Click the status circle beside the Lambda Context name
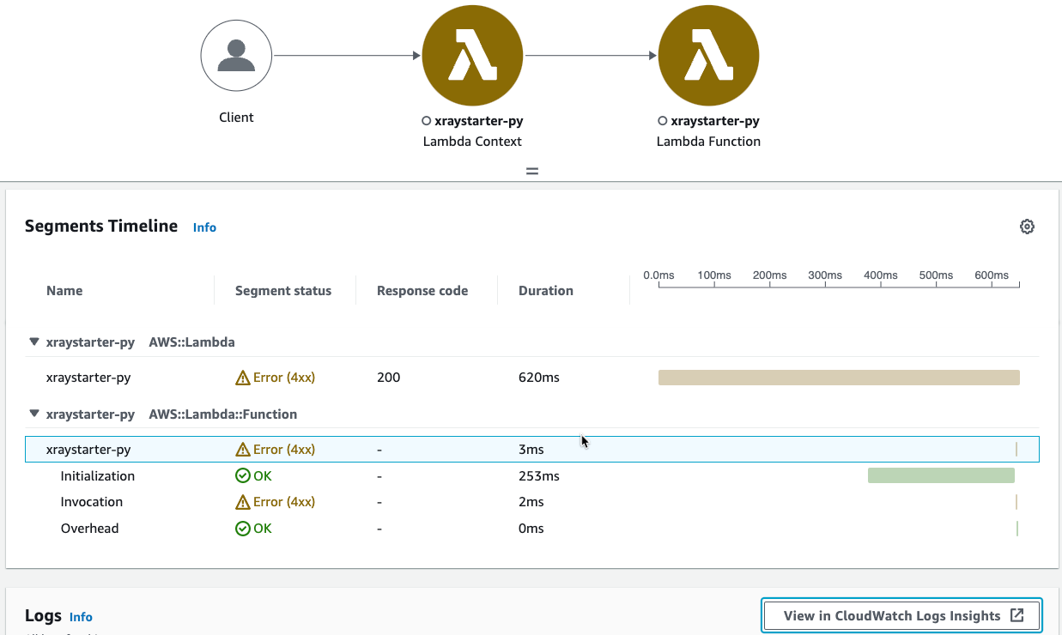The width and height of the screenshot is (1062, 635). (x=426, y=121)
